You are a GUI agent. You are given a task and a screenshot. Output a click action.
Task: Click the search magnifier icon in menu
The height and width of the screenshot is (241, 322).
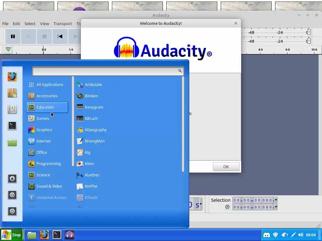tap(180, 71)
